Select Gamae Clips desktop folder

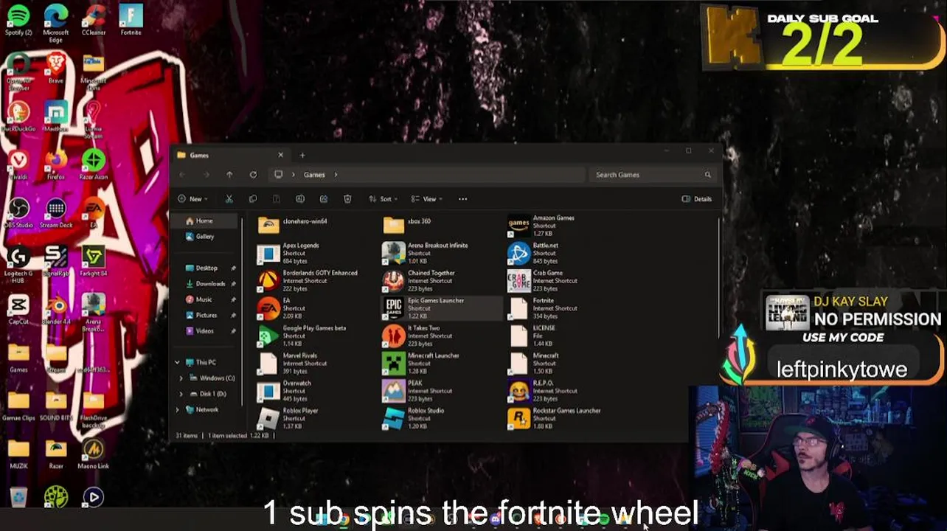[19, 406]
